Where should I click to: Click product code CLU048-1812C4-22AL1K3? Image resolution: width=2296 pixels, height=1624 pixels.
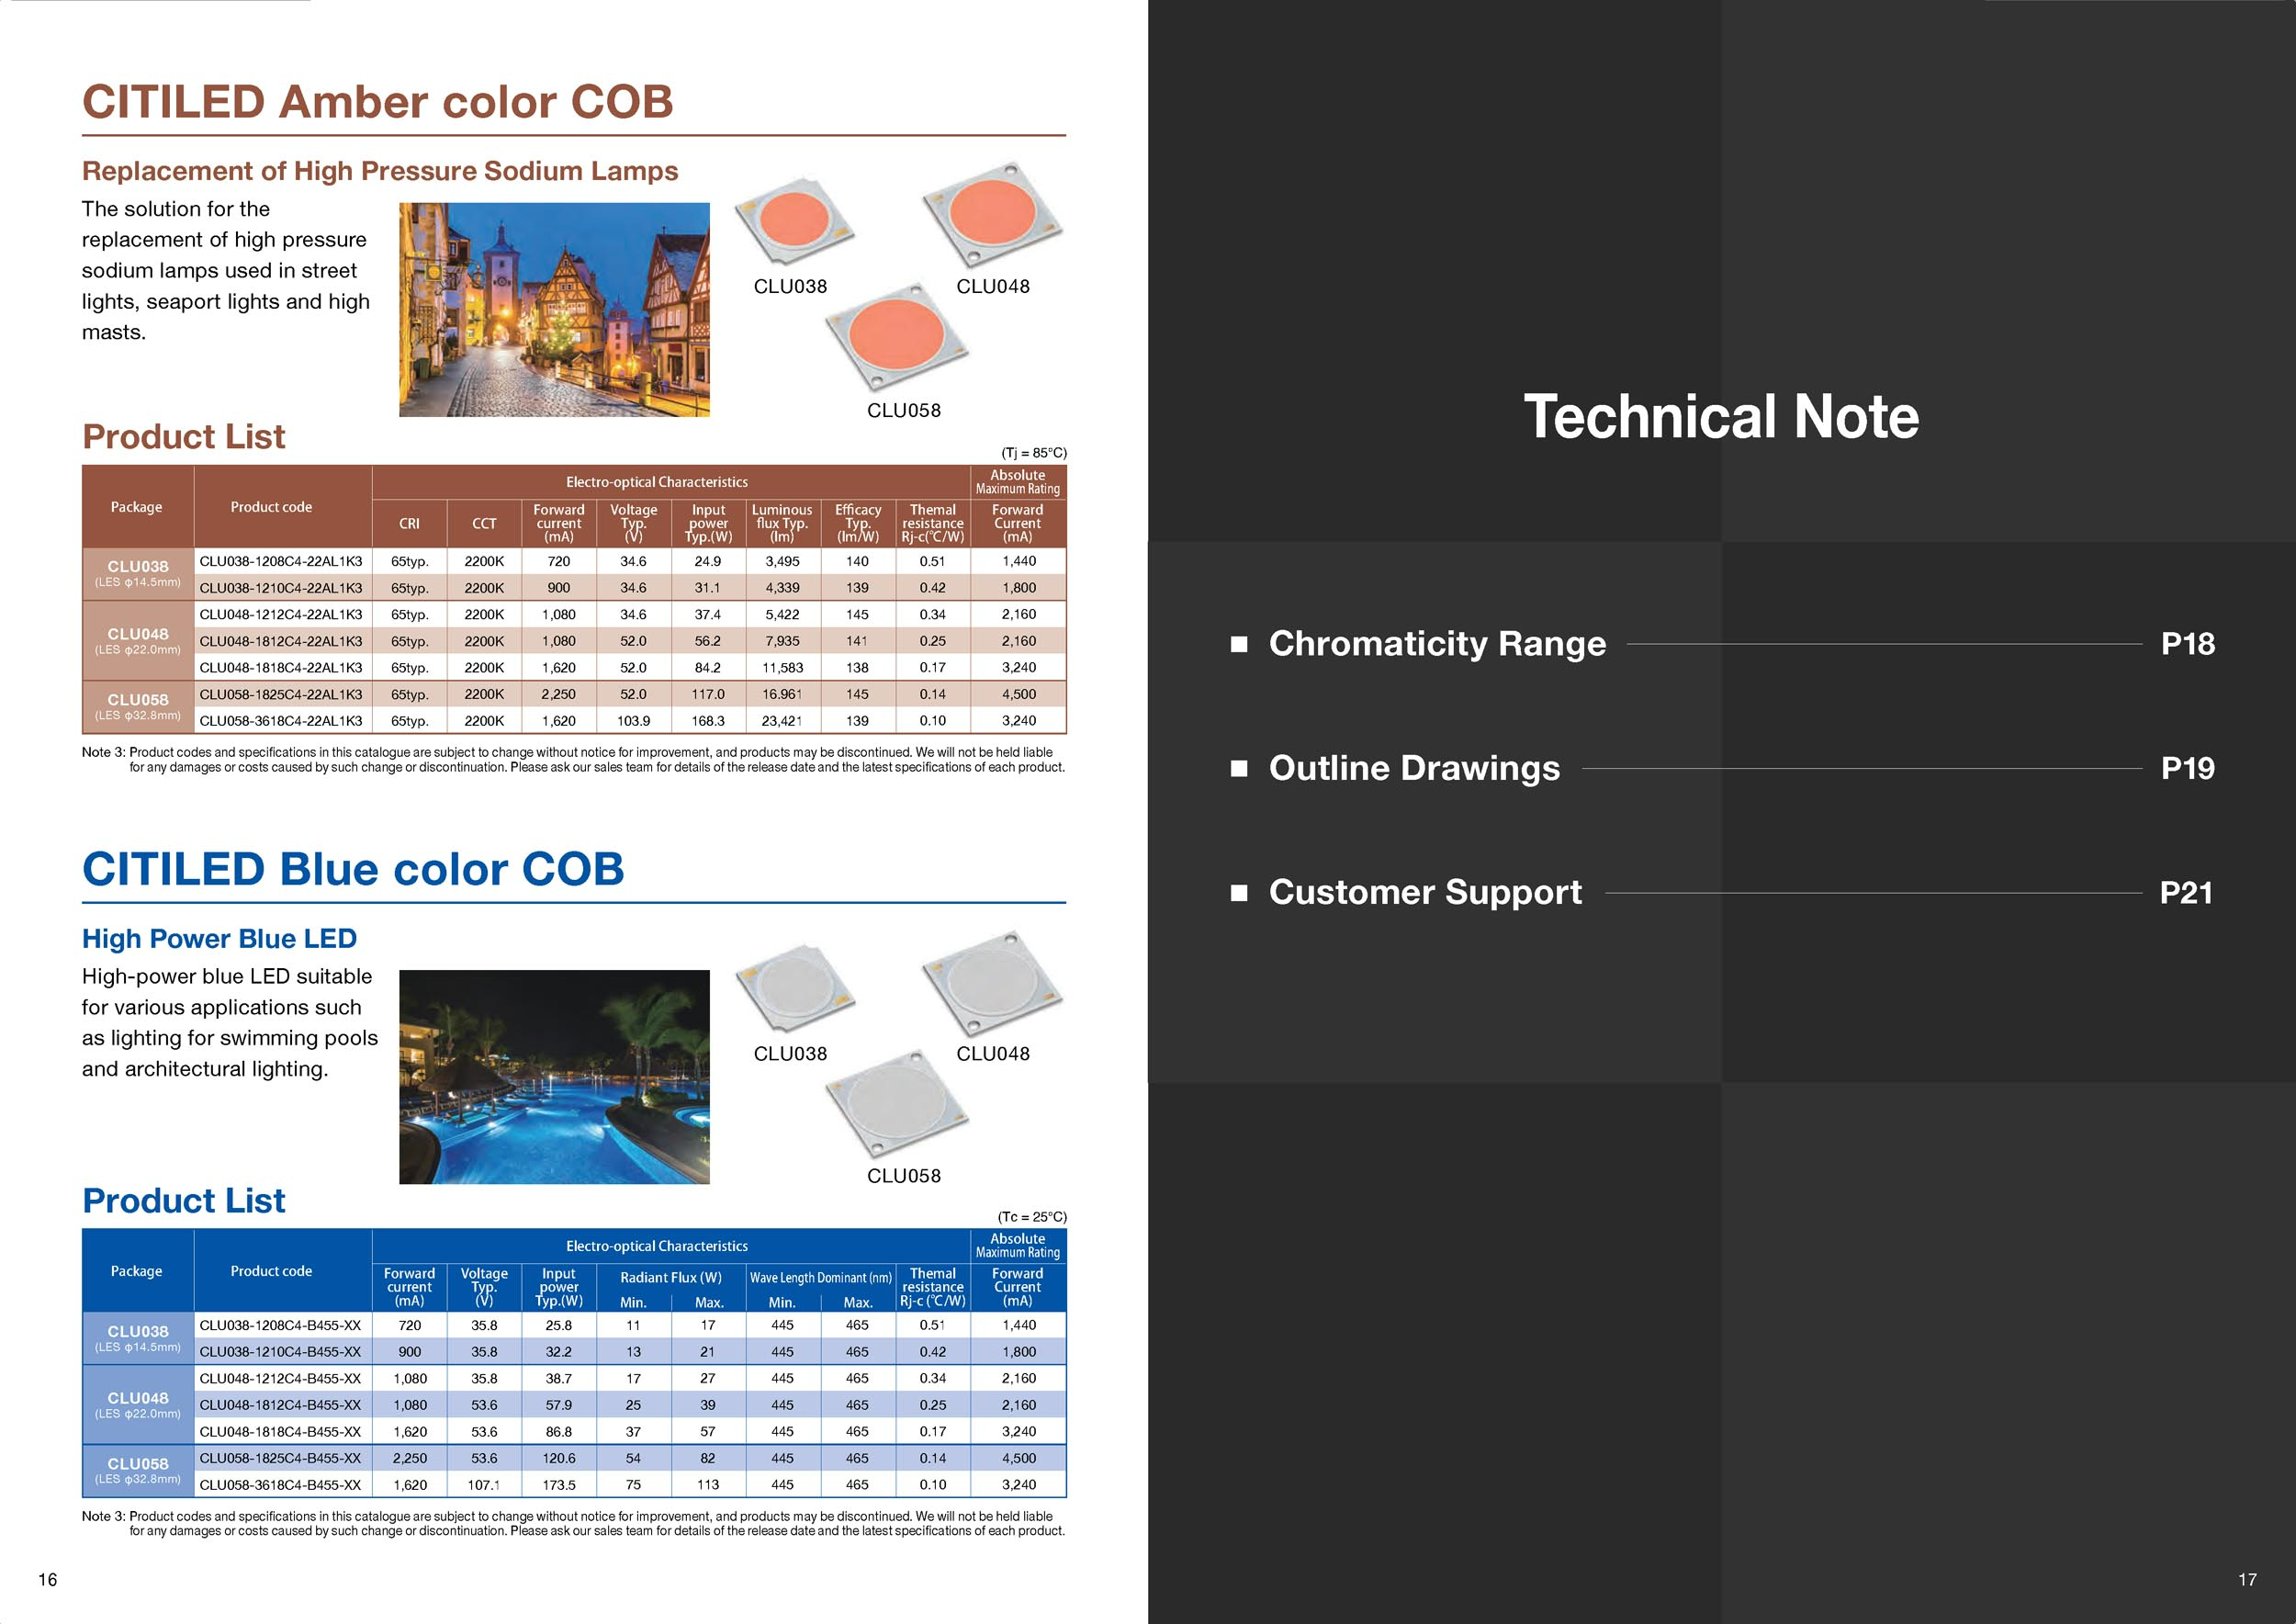pyautogui.click(x=281, y=641)
